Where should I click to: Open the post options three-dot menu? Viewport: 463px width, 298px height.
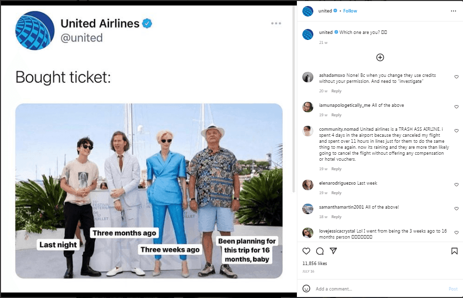tap(453, 10)
